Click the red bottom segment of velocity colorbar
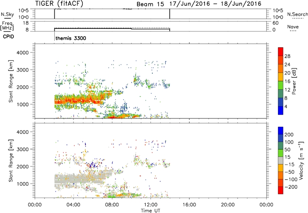The height and width of the screenshot is (213, 308). pos(281,190)
